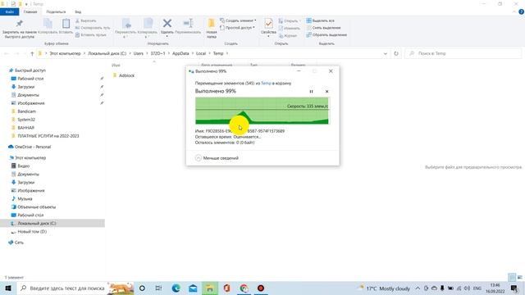Expand chevron after Temp in address bar
Screen dimensions: 525x295
pyautogui.click(x=227, y=53)
